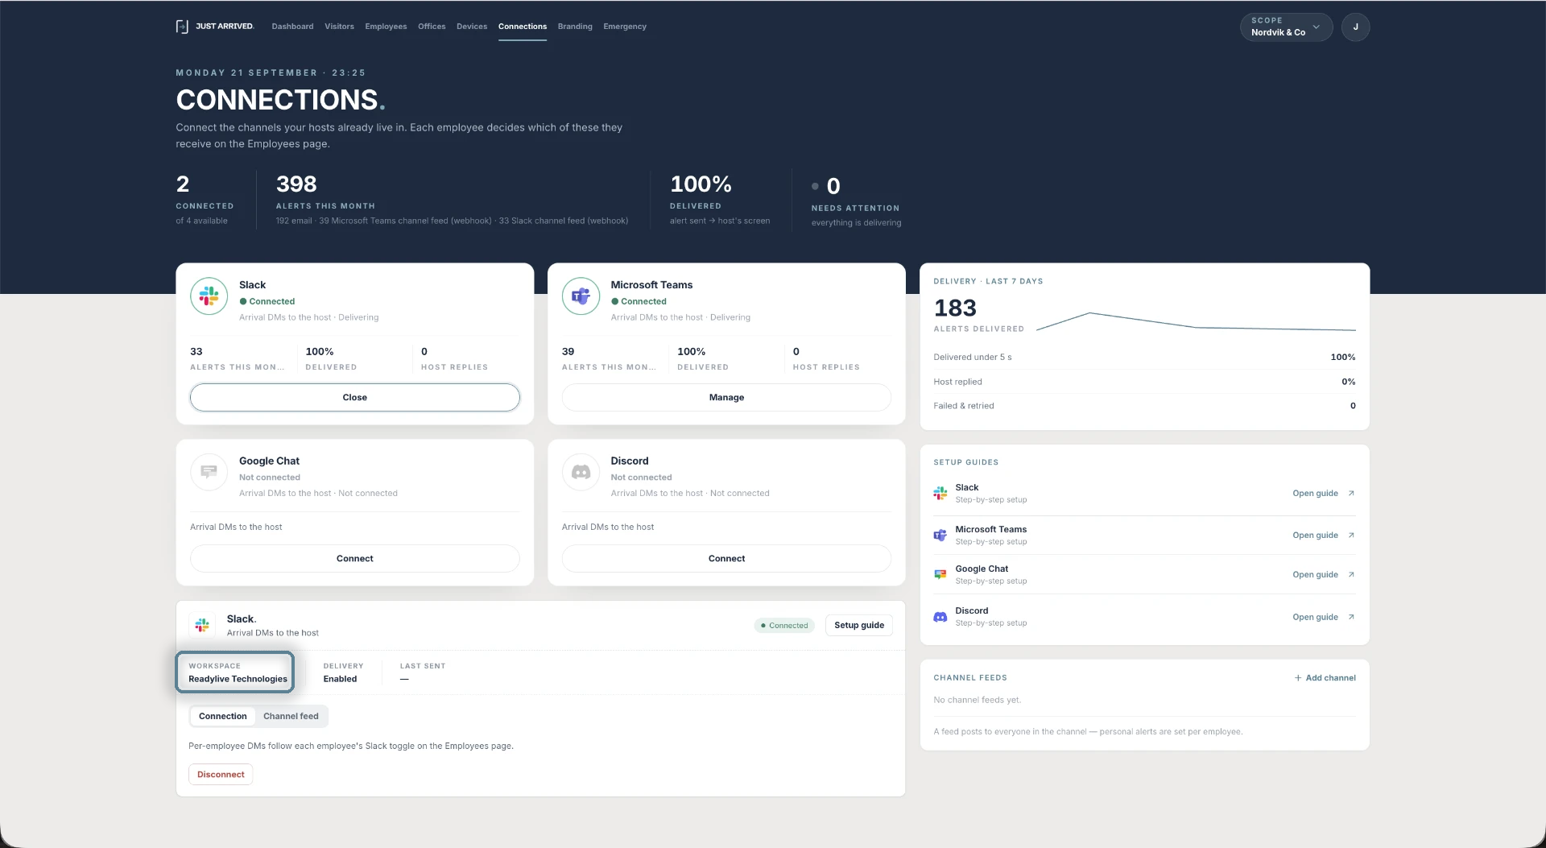
Task: Expand the Scope Nordvik & Co dropdown
Action: (x=1286, y=27)
